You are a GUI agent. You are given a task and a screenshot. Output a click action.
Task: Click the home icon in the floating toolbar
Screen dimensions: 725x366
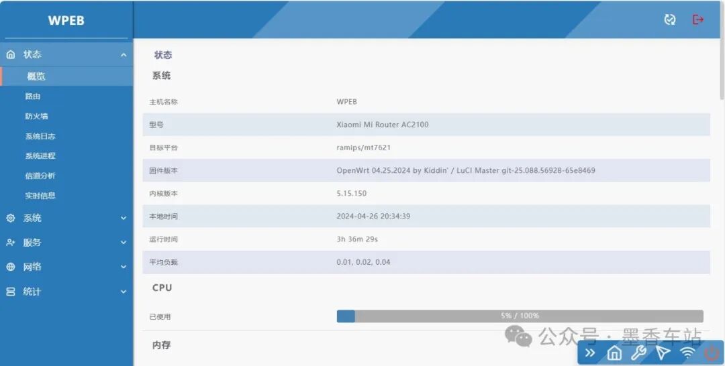tap(614, 353)
